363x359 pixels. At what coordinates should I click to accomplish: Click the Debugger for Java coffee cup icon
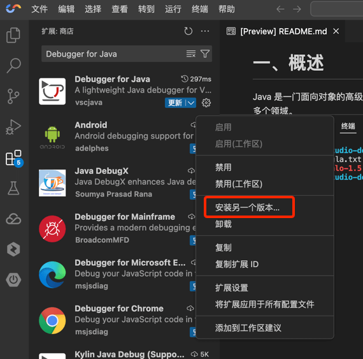[x=52, y=91]
